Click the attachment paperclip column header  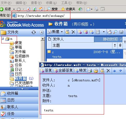120,46
